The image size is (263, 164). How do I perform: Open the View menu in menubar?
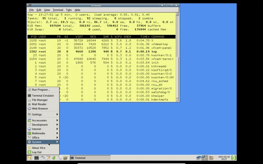point(47,10)
